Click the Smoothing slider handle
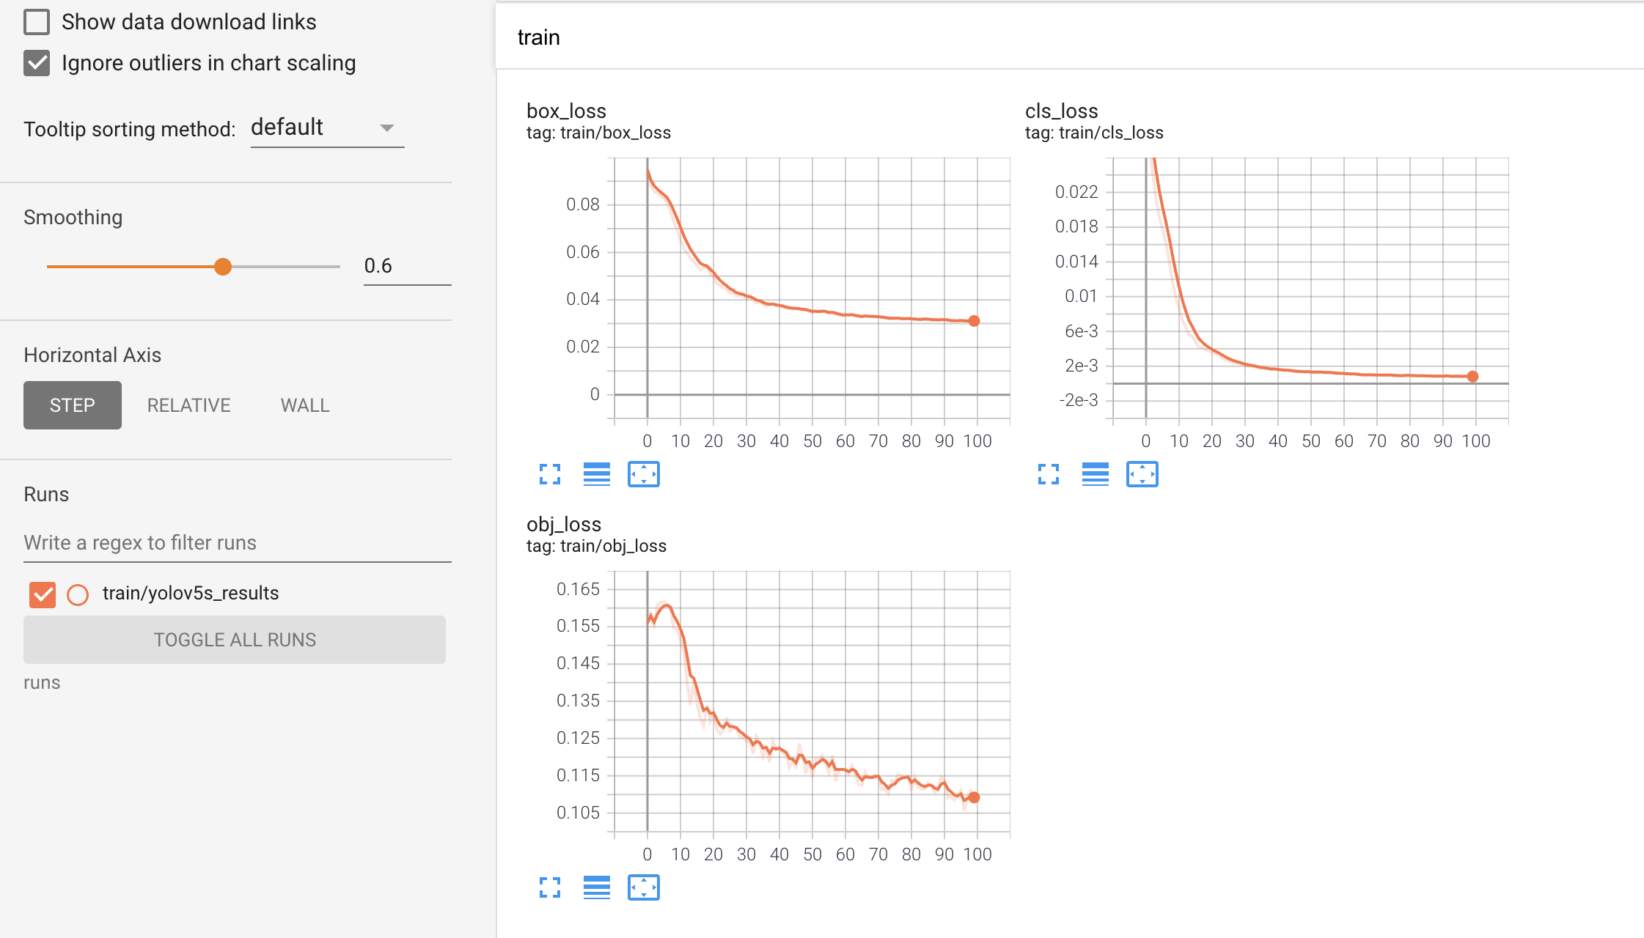The width and height of the screenshot is (1644, 938). [x=223, y=267]
